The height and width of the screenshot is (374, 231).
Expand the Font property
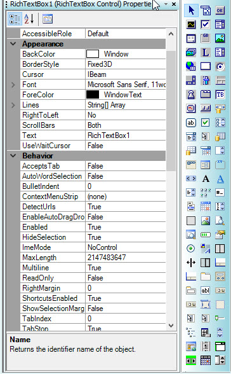[x=13, y=85]
